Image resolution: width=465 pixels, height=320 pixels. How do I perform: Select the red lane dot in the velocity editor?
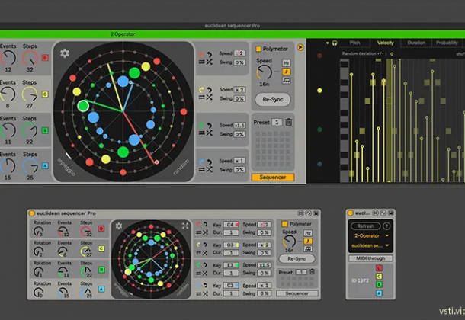[x=319, y=56]
